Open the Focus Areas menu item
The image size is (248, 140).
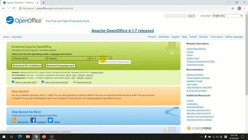click(x=217, y=37)
